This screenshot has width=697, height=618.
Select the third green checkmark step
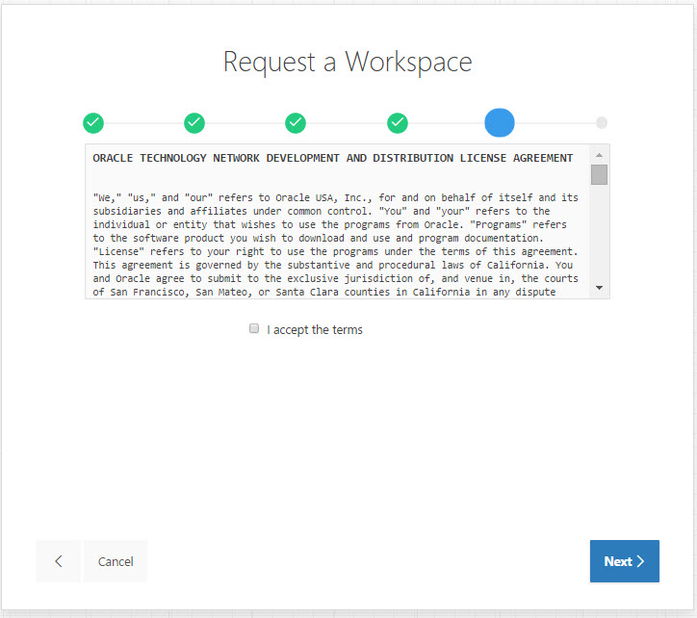(296, 123)
